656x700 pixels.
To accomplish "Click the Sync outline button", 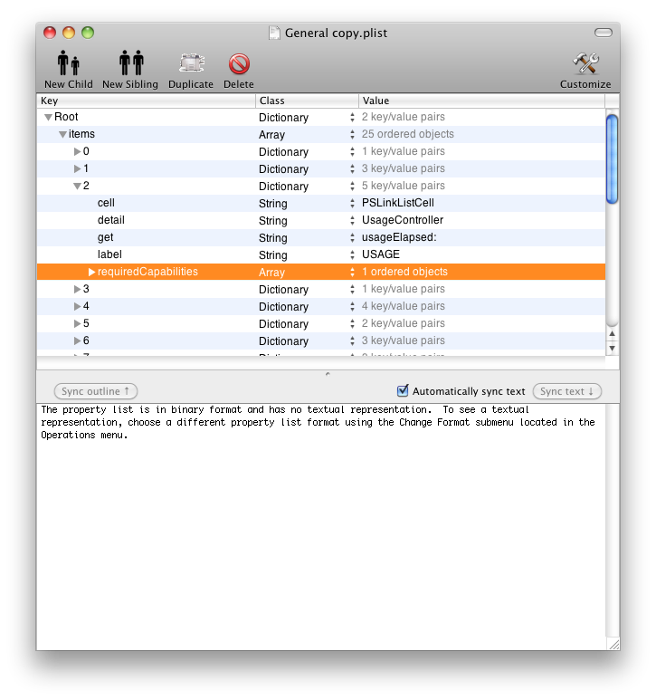I will pos(95,391).
